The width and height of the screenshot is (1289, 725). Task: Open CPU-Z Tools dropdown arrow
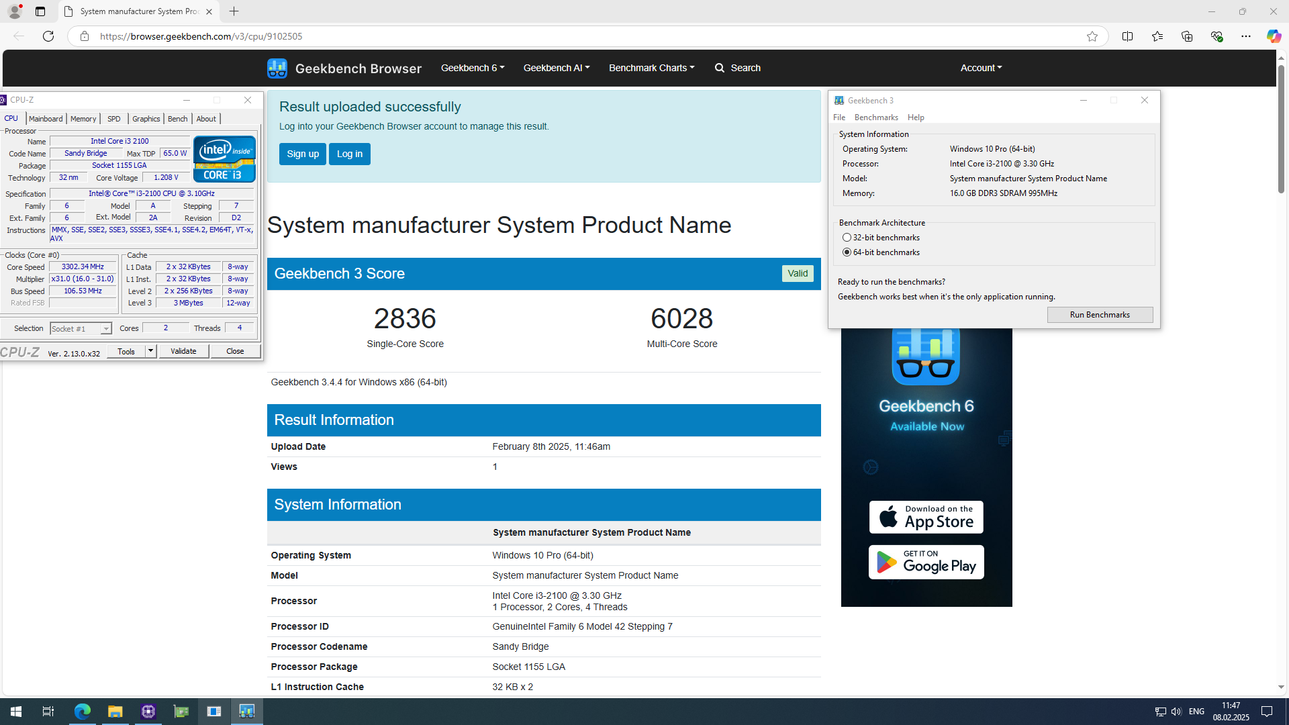click(150, 351)
